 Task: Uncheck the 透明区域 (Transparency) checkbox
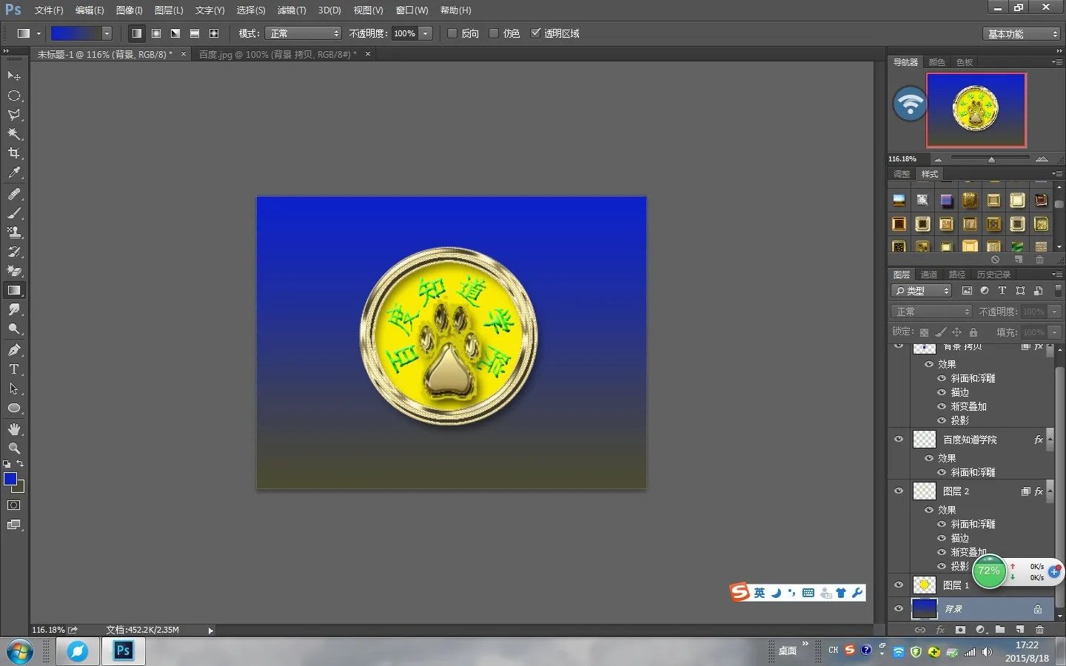(x=536, y=33)
